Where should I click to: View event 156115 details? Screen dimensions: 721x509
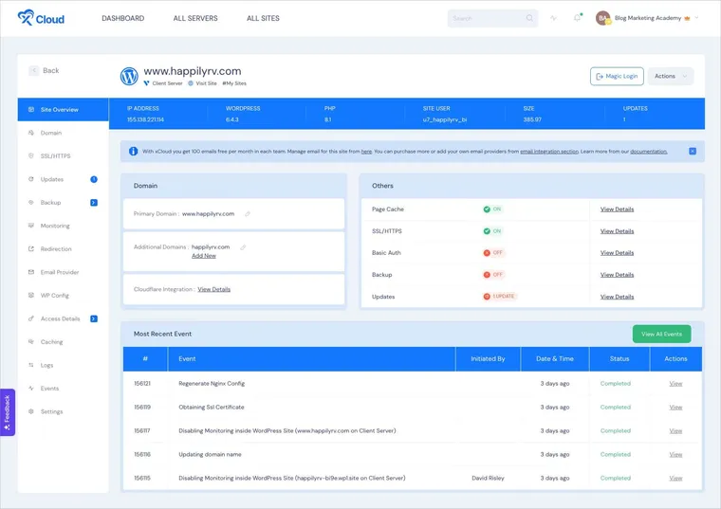[x=675, y=479]
